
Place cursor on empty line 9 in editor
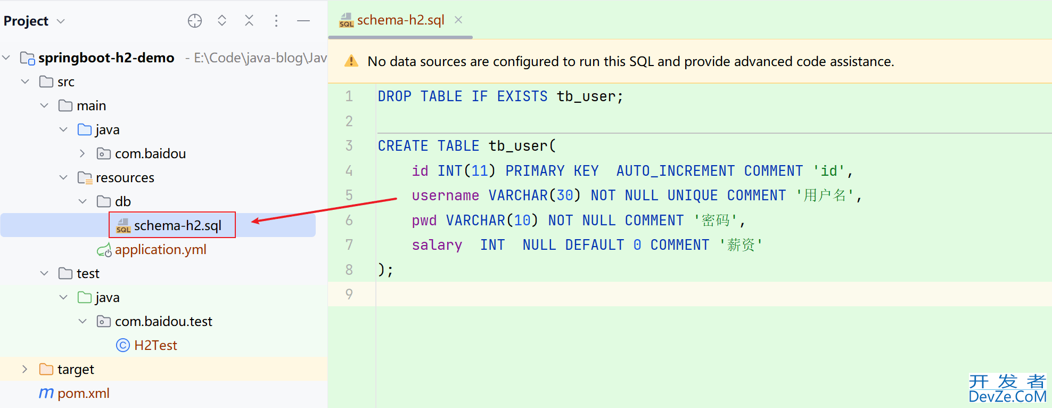713,294
